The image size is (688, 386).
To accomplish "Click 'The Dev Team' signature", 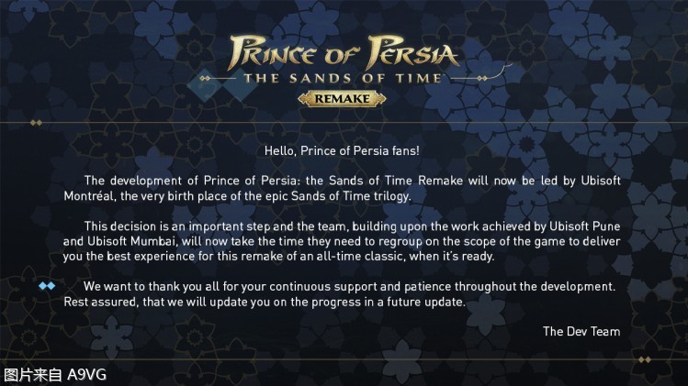I will (x=581, y=331).
